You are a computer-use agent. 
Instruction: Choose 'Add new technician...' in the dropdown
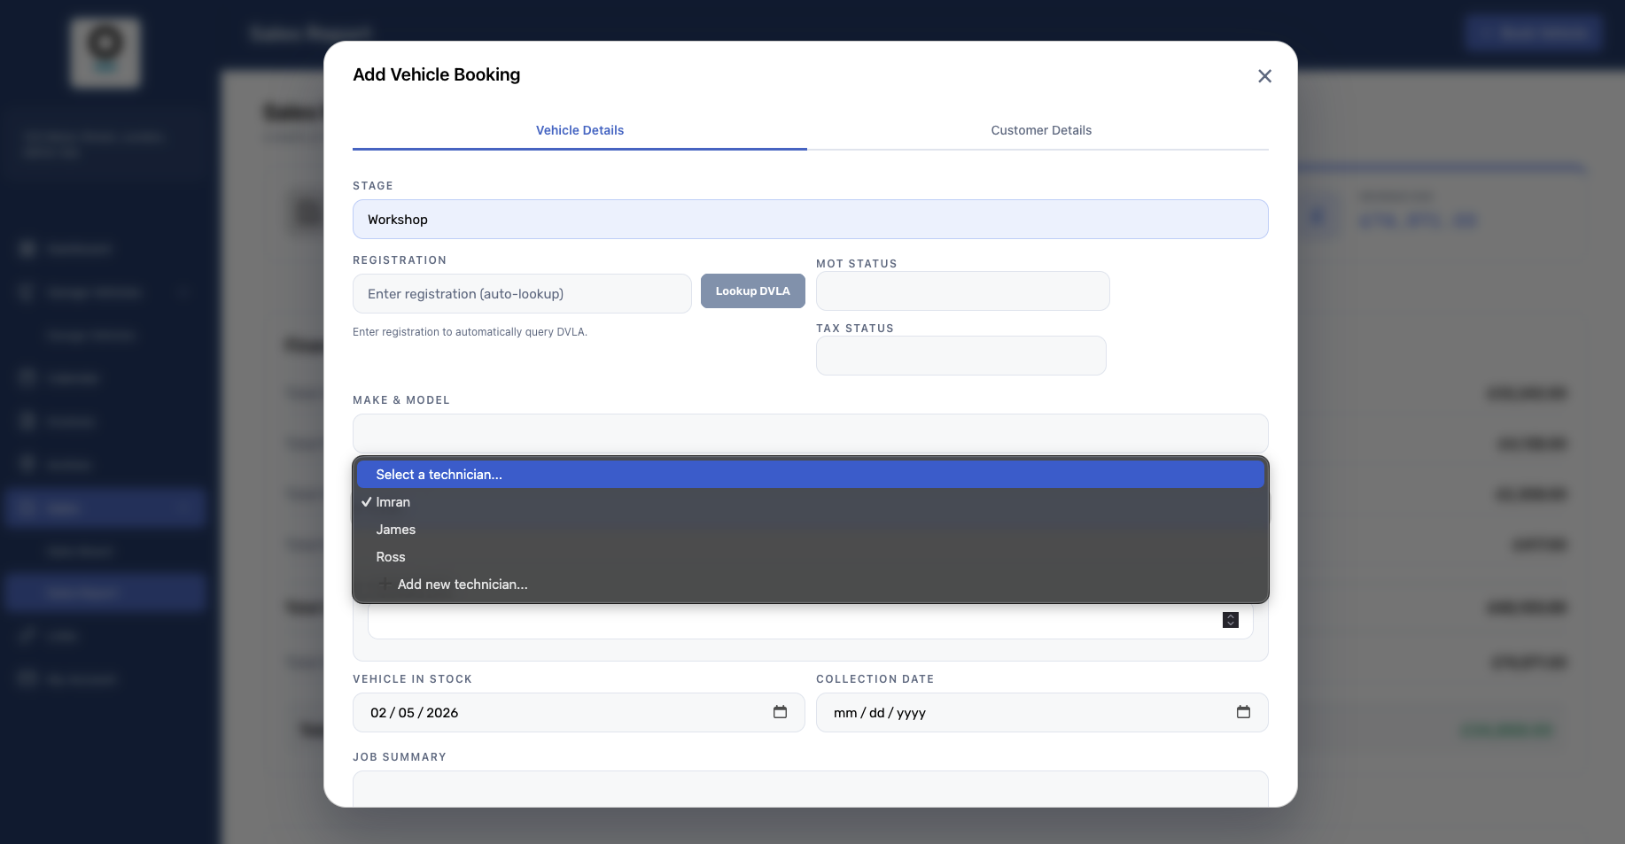point(462,585)
